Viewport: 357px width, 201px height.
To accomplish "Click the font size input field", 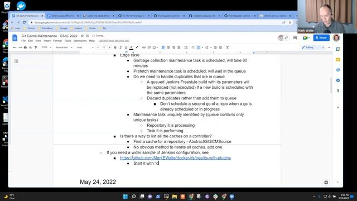I will pyautogui.click(x=104, y=47).
